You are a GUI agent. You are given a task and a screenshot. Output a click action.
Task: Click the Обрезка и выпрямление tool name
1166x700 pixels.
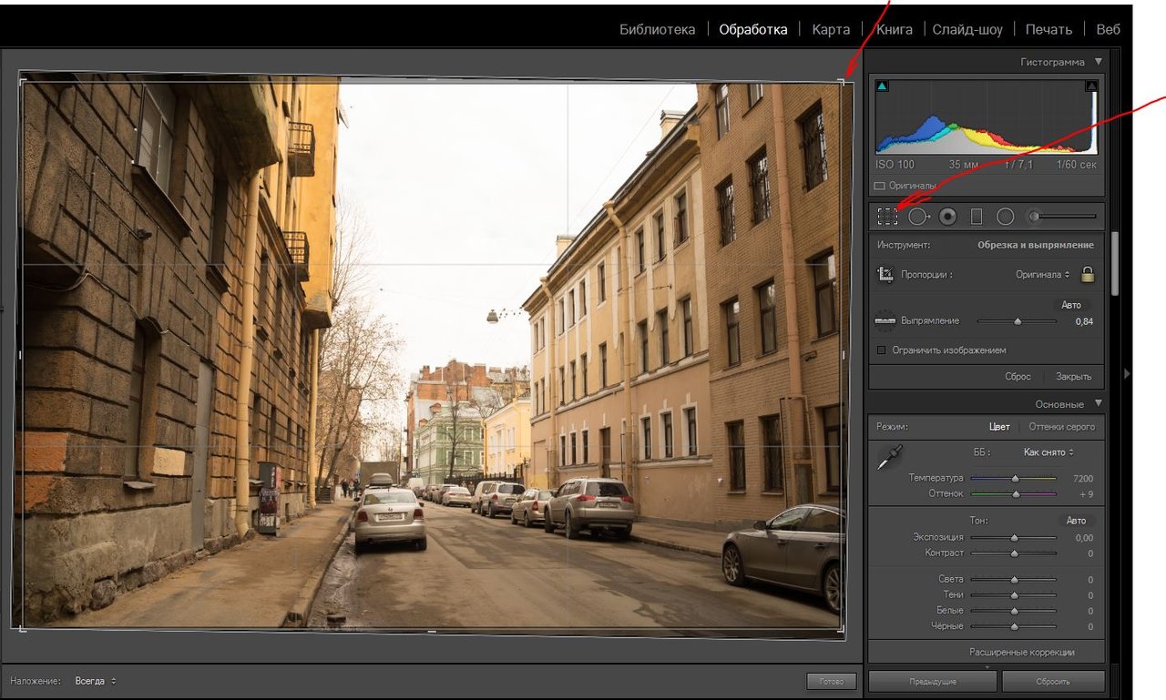[1036, 245]
